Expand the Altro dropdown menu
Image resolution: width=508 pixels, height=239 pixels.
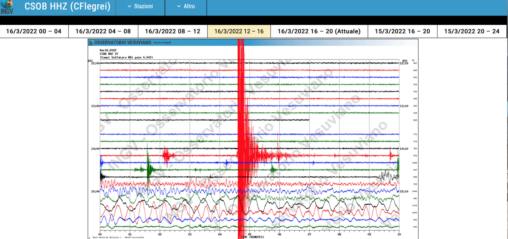click(186, 6)
